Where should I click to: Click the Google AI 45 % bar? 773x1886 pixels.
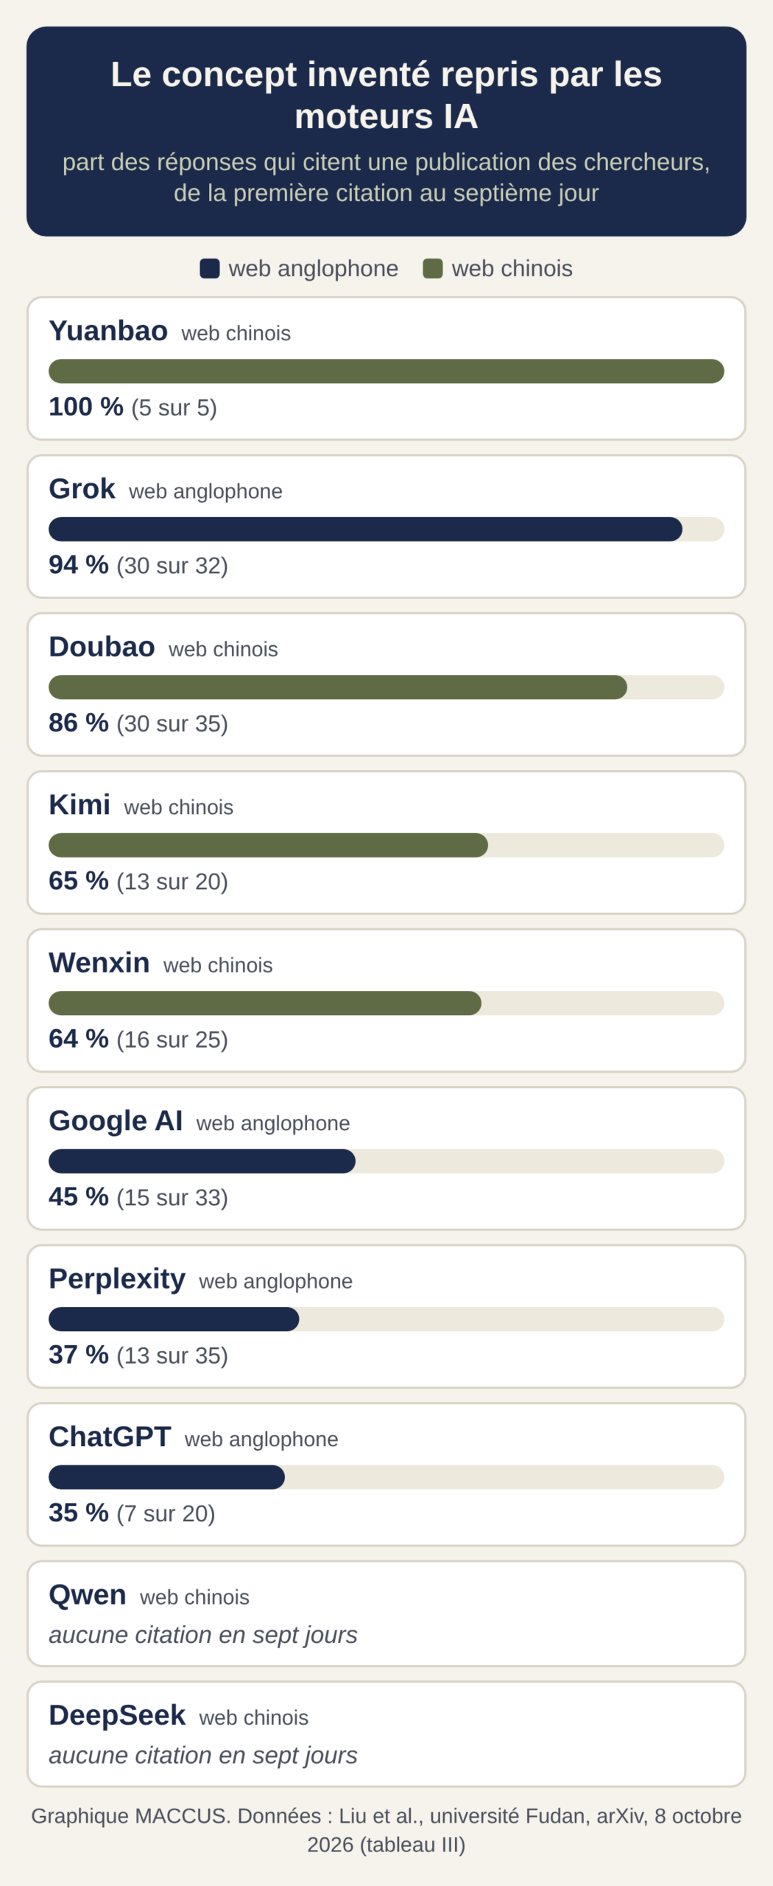click(386, 1161)
